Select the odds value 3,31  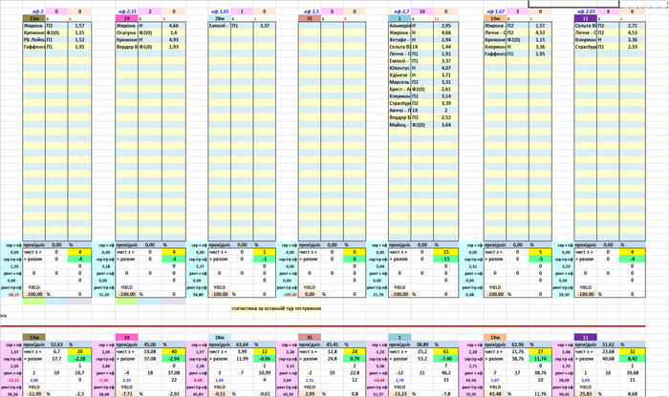tap(446, 82)
